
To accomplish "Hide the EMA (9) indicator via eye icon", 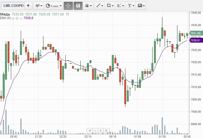I will pyautogui.click(x=13, y=18).
